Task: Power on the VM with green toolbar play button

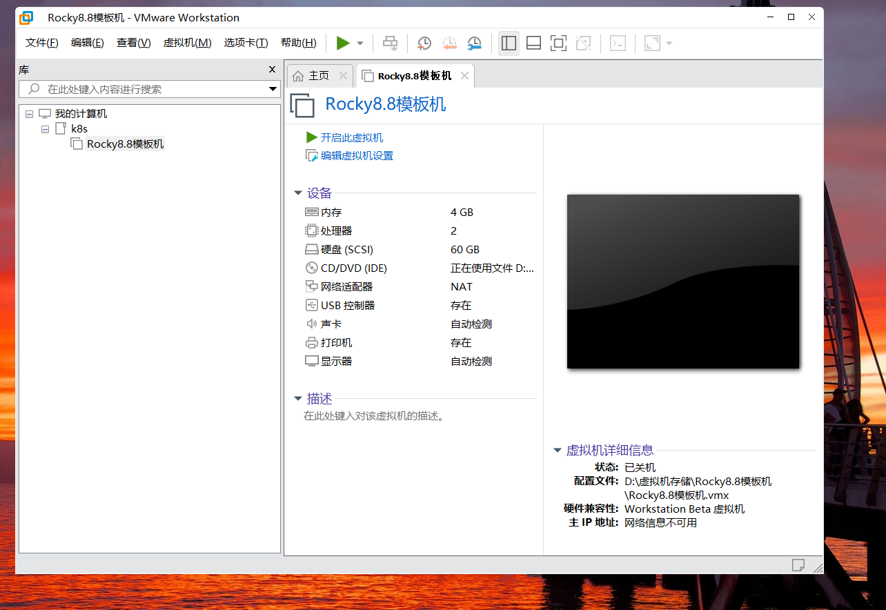Action: (x=343, y=43)
